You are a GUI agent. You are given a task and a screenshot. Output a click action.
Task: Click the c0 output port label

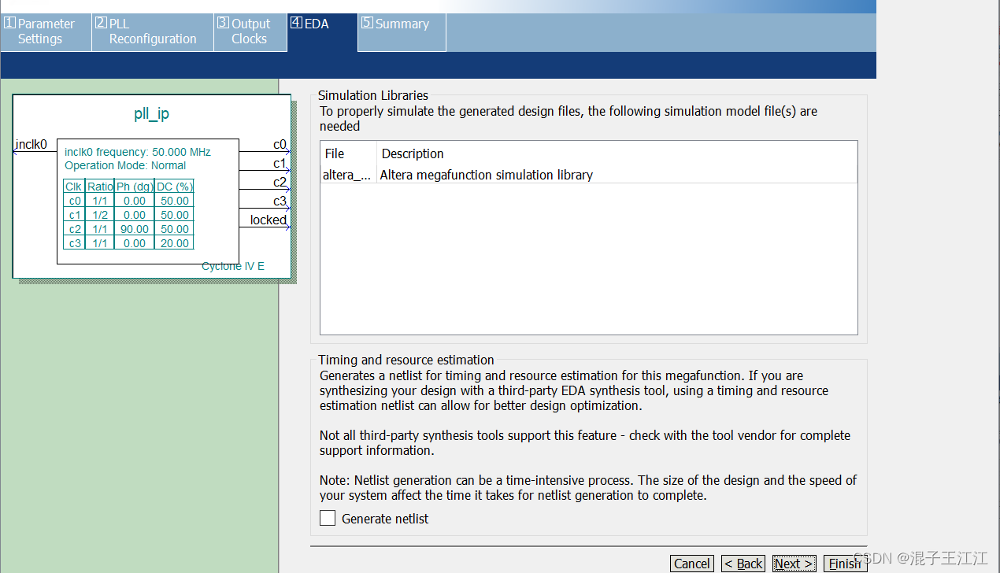[280, 145]
